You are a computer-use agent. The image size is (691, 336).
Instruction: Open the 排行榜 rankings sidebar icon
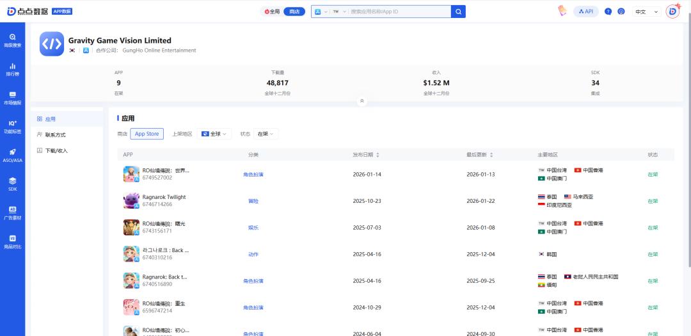click(12, 69)
